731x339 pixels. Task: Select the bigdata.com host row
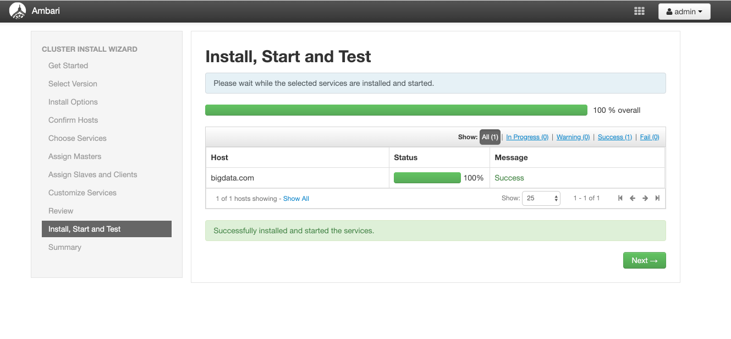pyautogui.click(x=232, y=177)
